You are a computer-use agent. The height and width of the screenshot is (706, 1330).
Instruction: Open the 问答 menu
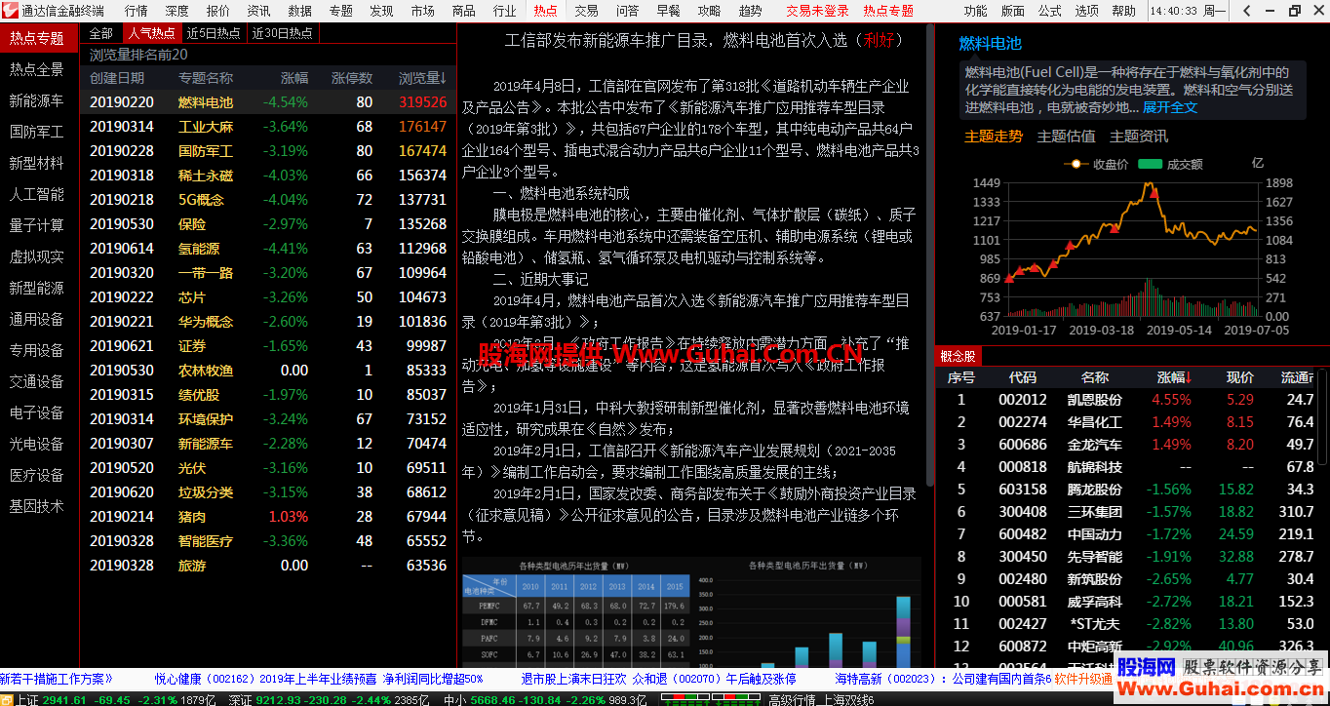[x=628, y=11]
